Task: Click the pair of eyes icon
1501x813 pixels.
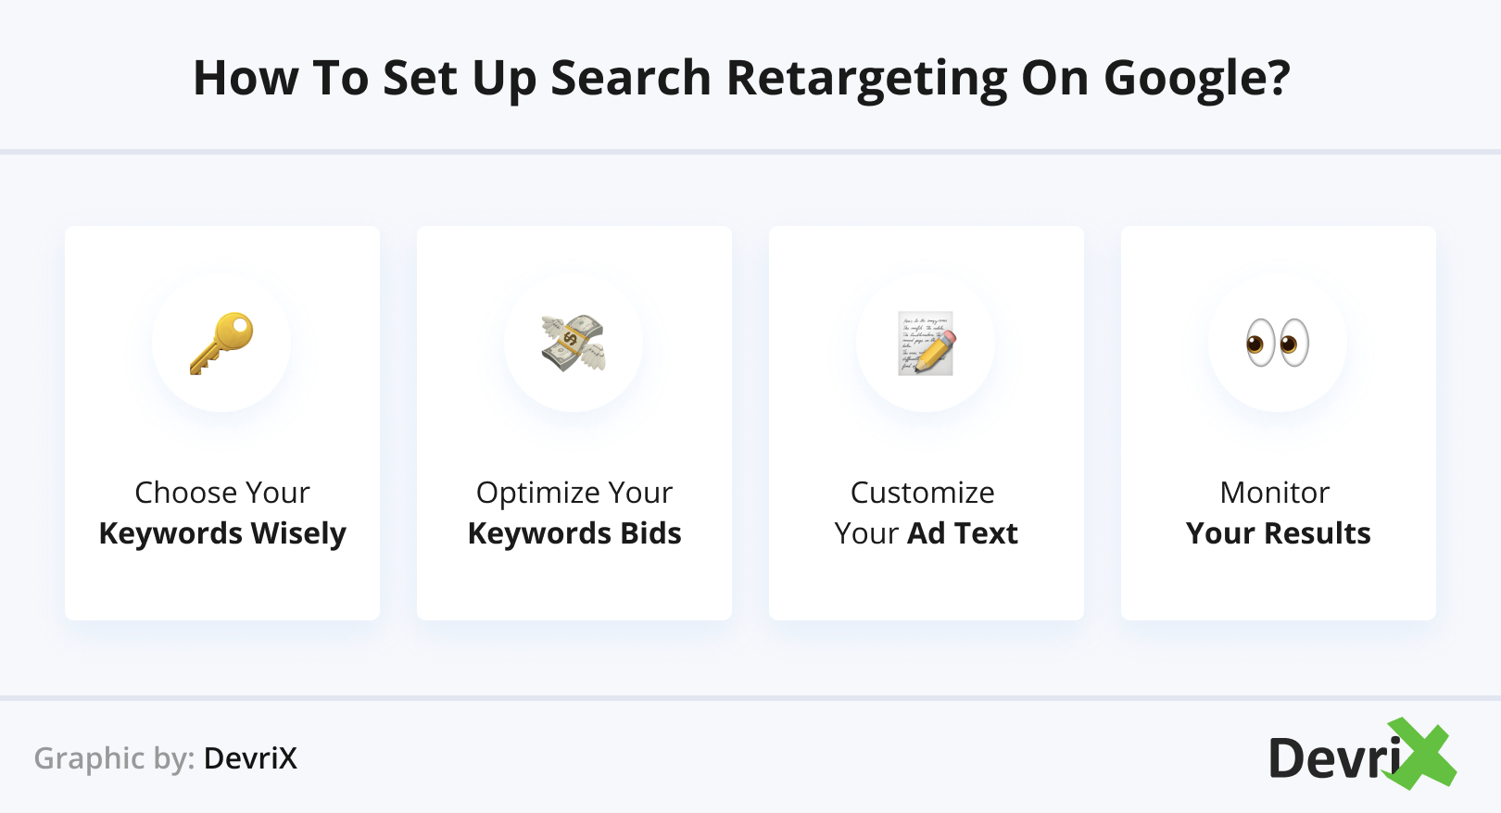Action: coord(1278,343)
